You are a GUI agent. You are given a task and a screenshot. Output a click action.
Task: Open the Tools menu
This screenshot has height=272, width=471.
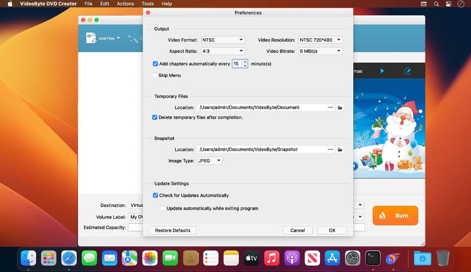coord(148,4)
